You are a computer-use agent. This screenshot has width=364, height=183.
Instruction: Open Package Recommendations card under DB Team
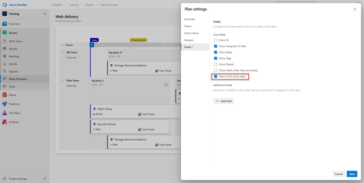[x=144, y=68]
